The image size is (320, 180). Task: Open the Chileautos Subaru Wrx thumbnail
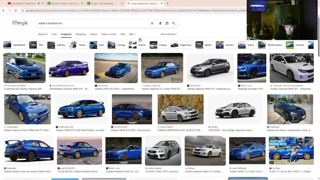[290, 109]
